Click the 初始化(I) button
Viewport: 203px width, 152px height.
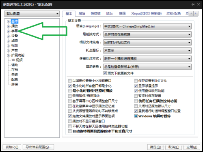pos(12,147)
